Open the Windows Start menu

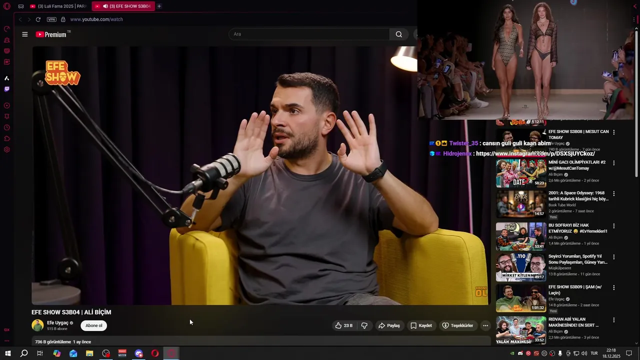(8, 353)
